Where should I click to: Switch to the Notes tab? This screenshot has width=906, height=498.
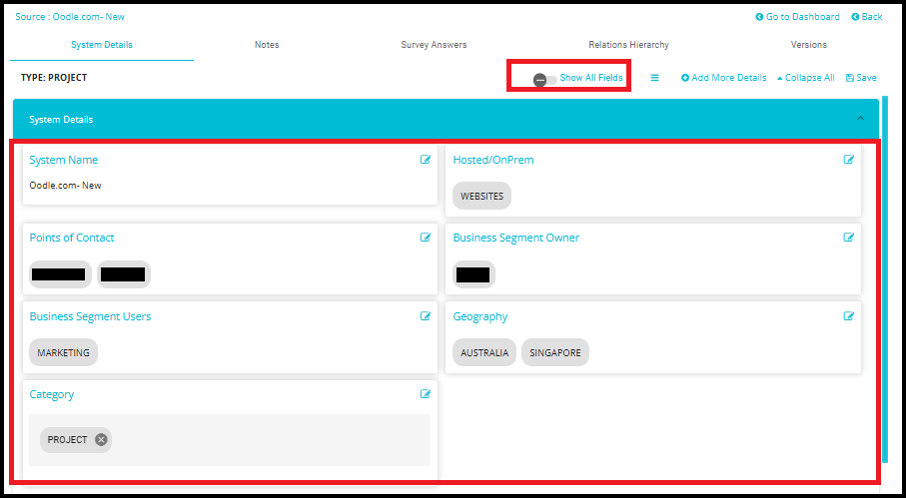click(267, 45)
